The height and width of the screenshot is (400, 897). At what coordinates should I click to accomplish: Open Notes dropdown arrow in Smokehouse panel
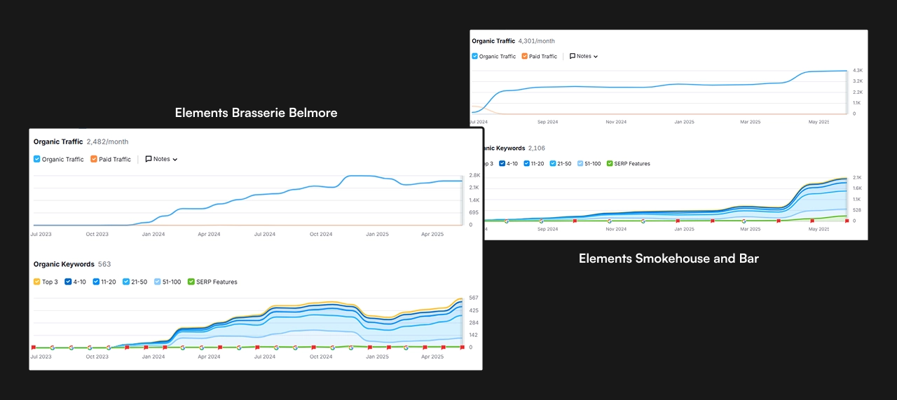[596, 57]
